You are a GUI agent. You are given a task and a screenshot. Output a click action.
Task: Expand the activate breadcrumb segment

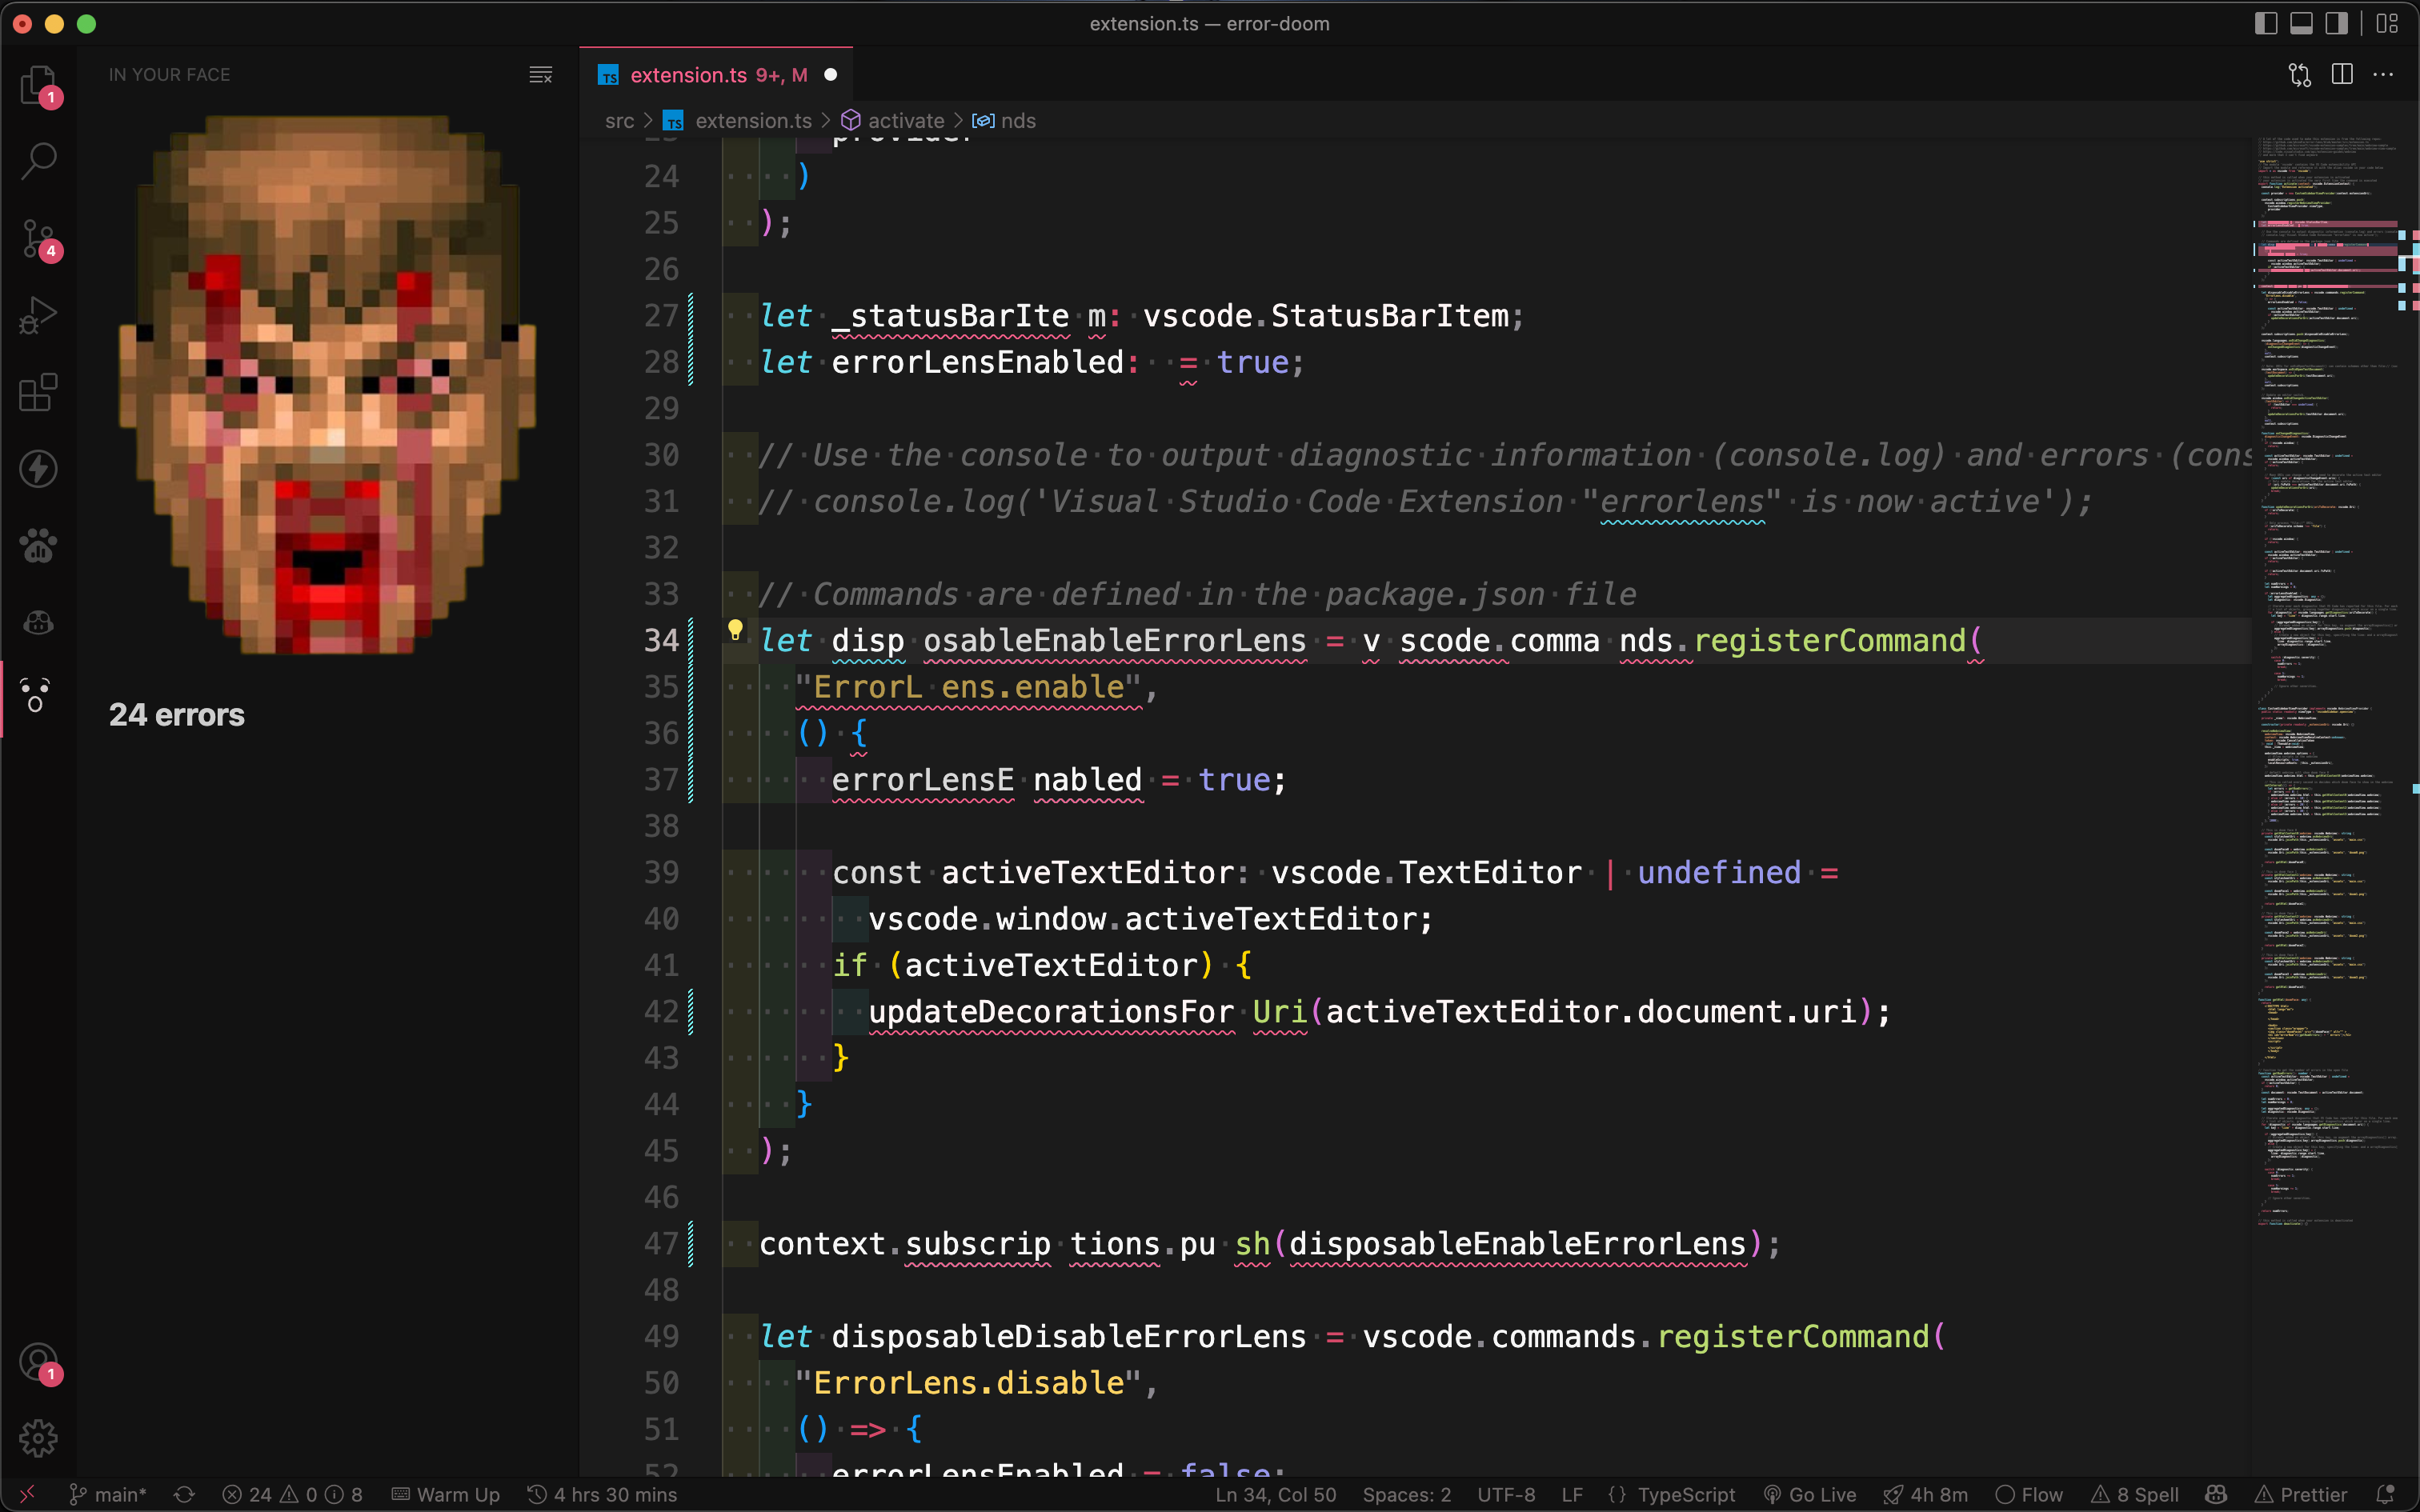(905, 121)
